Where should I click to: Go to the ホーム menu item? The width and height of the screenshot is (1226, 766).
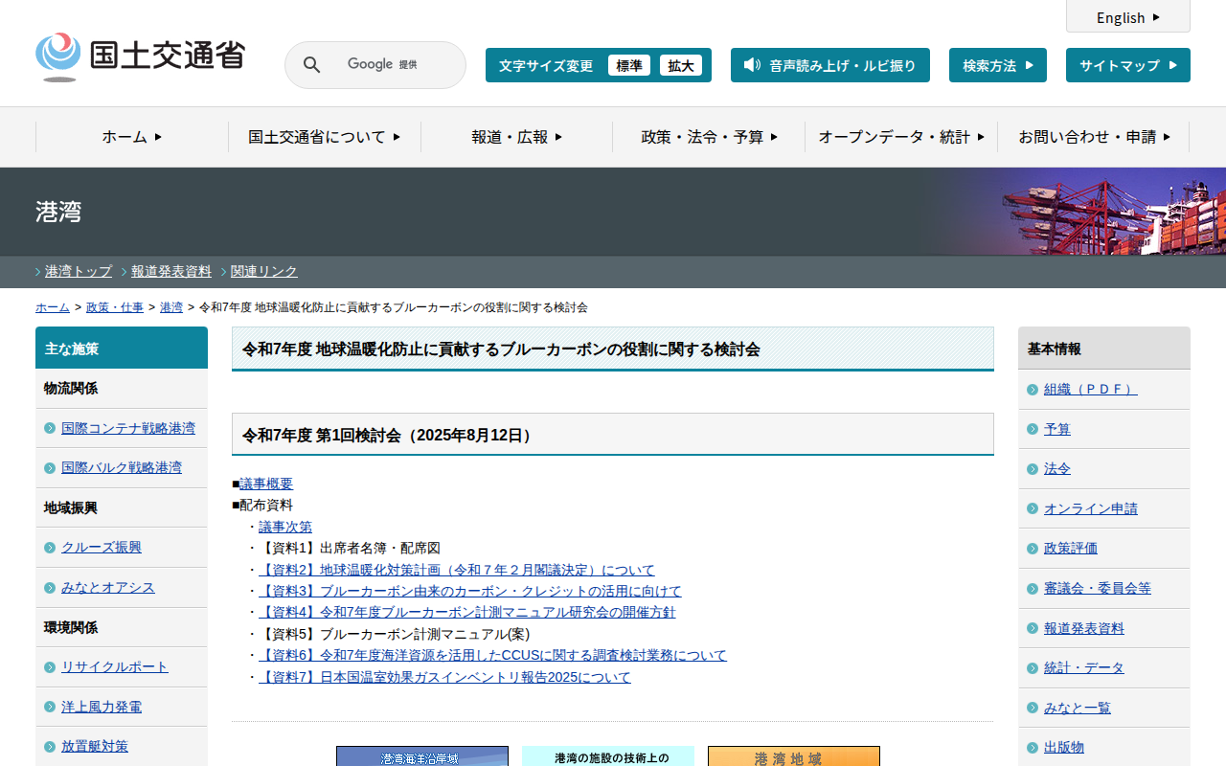tap(131, 137)
